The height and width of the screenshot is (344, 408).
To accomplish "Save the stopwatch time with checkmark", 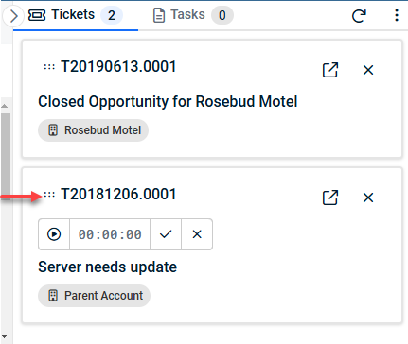I will point(166,234).
